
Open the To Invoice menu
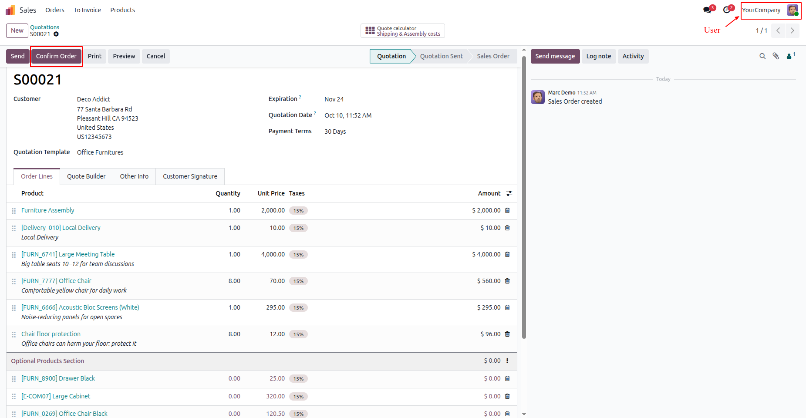(87, 10)
